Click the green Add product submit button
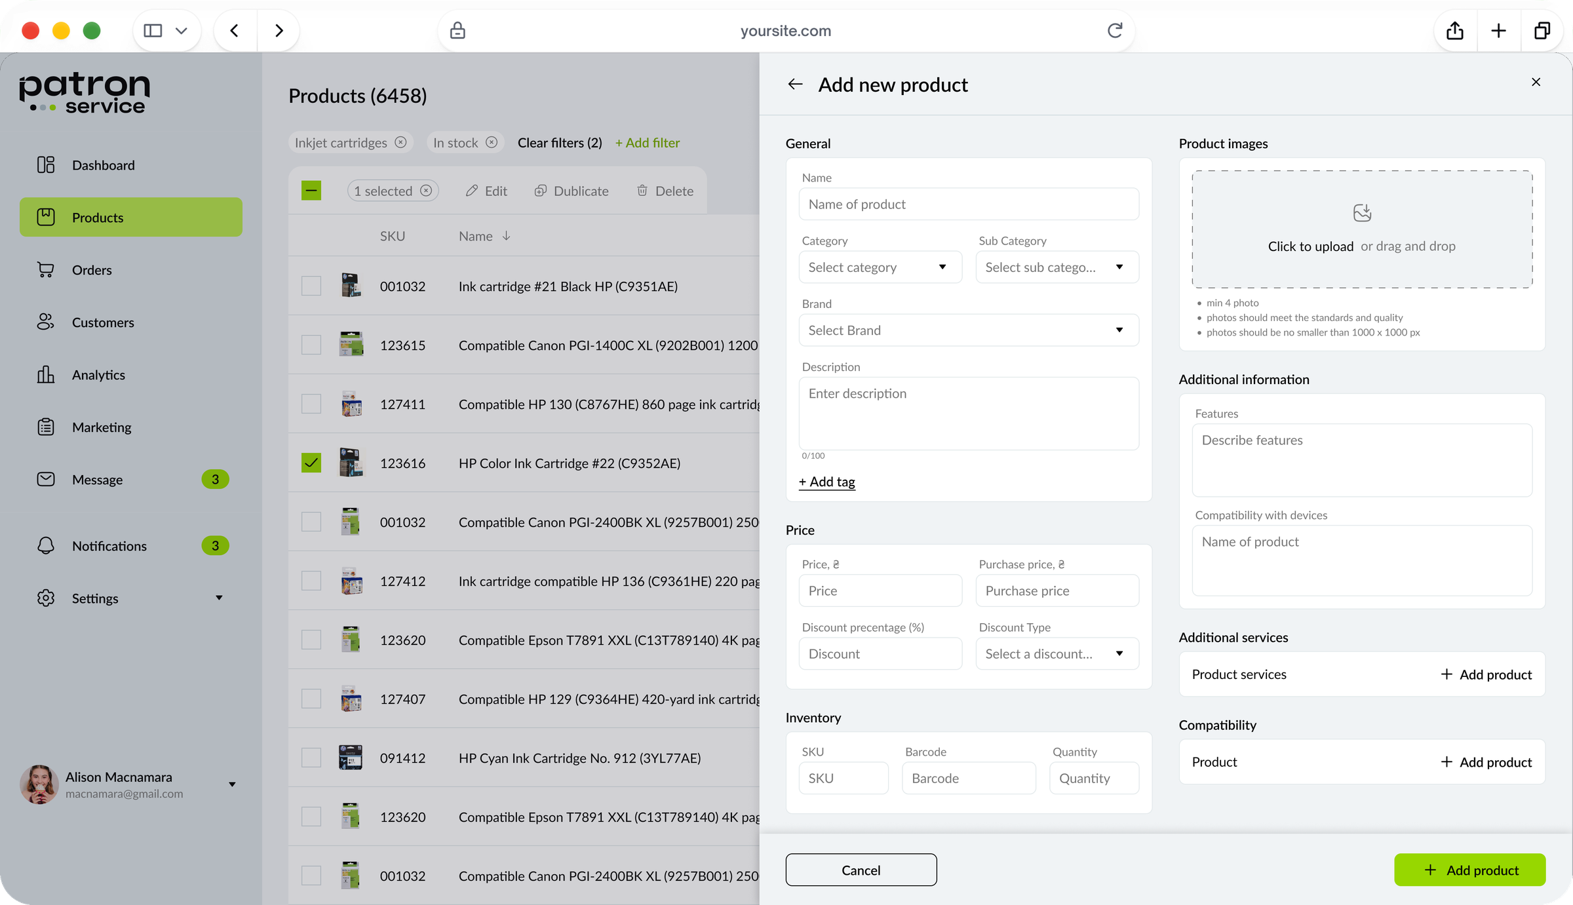 coord(1470,870)
